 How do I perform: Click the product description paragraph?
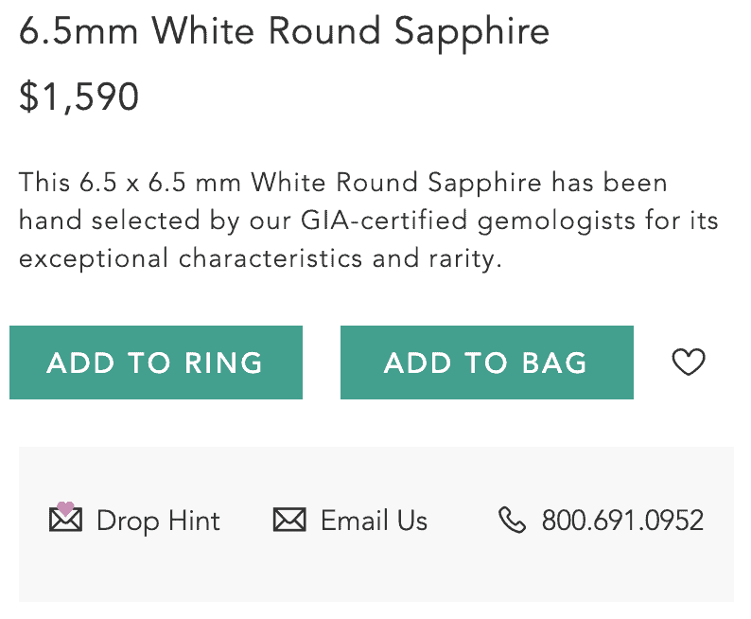pyautogui.click(x=369, y=221)
